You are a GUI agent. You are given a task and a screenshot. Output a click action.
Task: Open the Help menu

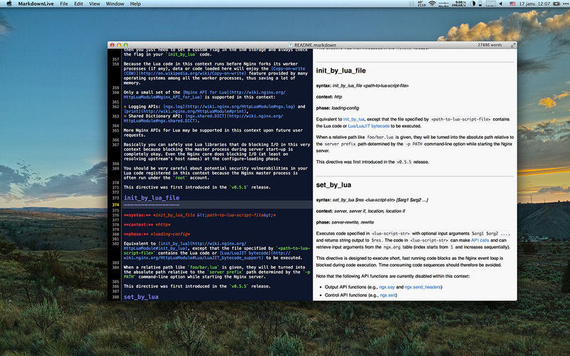[135, 4]
